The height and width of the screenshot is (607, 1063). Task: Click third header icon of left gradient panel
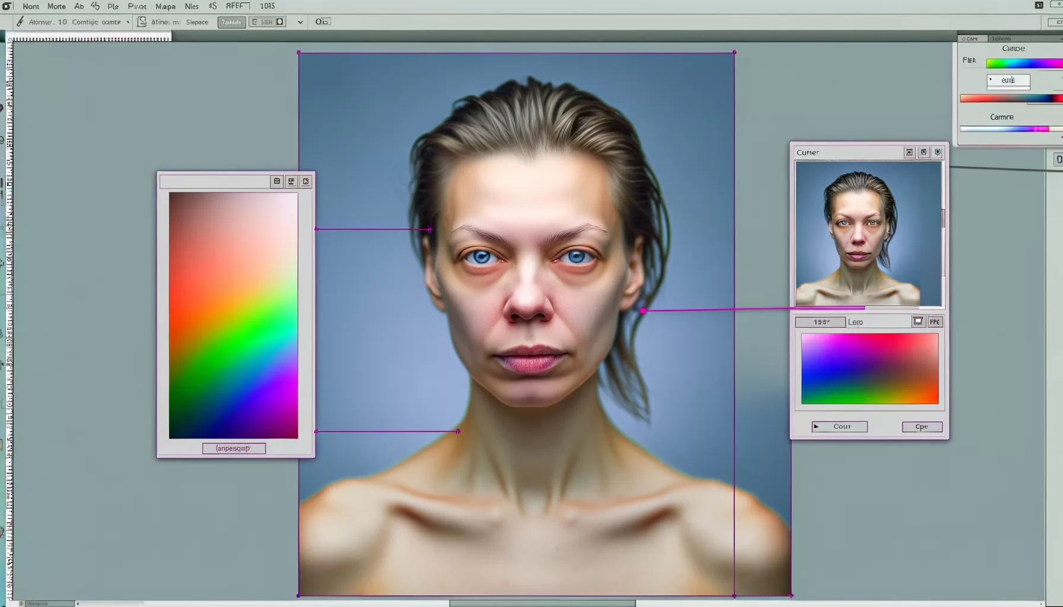click(x=305, y=181)
